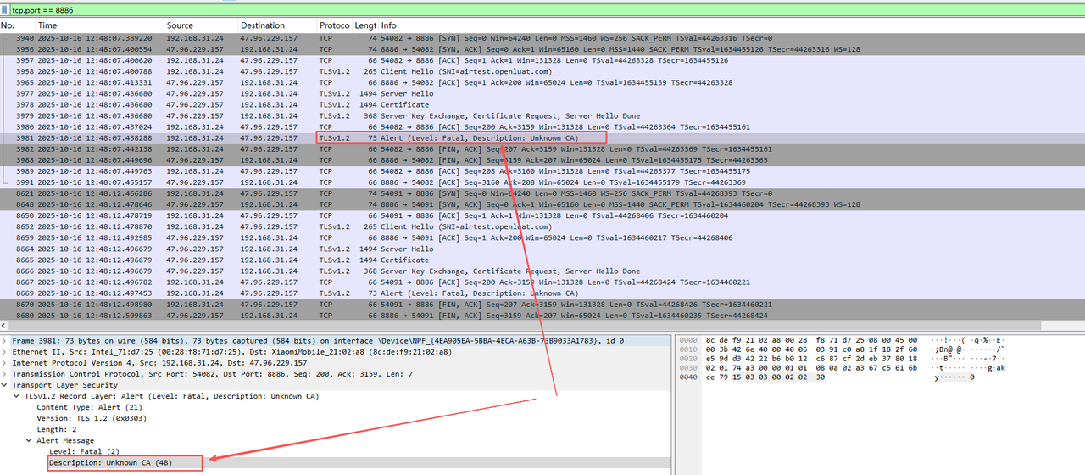Select the Level: Fatal (2) field
This screenshot has width=1085, height=475.
tap(84, 451)
